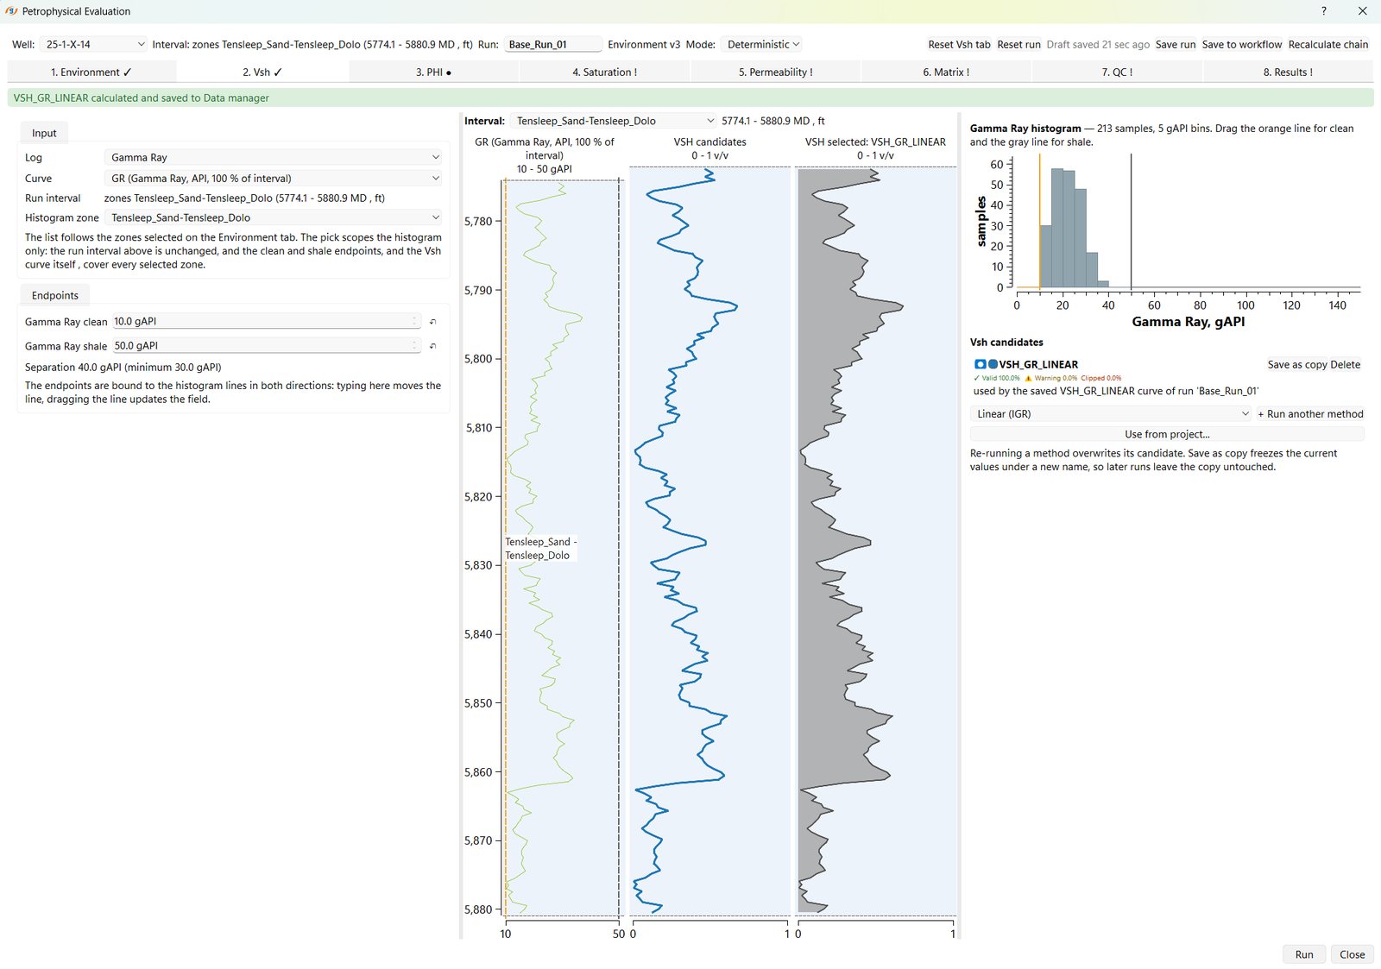
Task: Click the tallest histogram bar near 20 gAPI
Action: (x=1056, y=228)
